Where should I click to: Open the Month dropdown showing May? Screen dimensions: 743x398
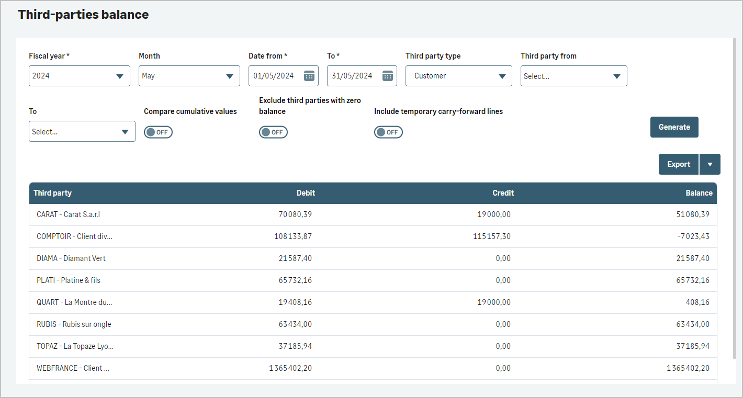click(189, 76)
